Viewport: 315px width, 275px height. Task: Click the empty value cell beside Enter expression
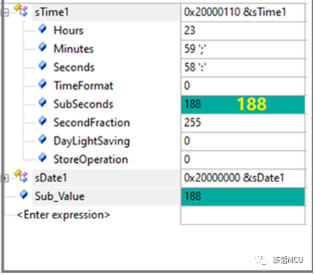point(243,215)
